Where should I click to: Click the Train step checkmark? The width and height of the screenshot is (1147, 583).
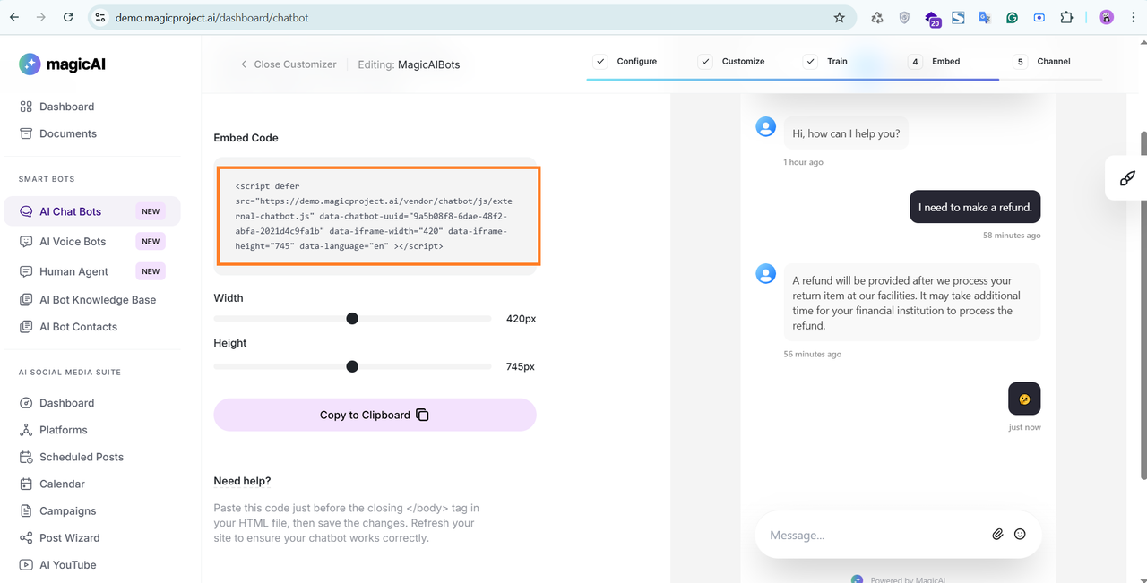(811, 61)
